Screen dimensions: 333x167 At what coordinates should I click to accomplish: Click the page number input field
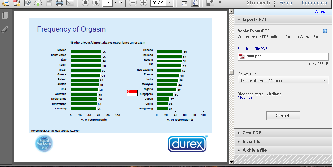107,3
